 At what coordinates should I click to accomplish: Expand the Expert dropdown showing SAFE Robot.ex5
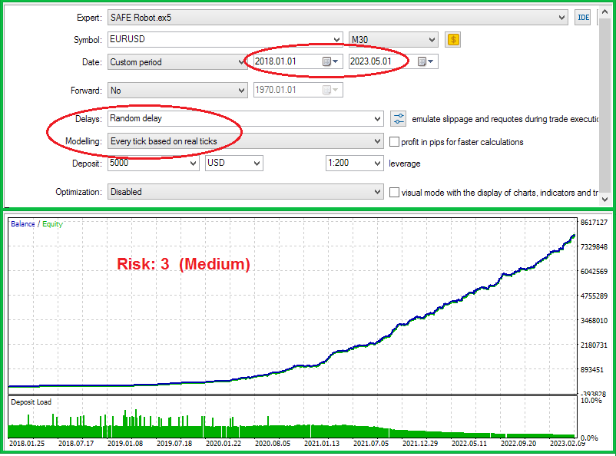pos(563,18)
